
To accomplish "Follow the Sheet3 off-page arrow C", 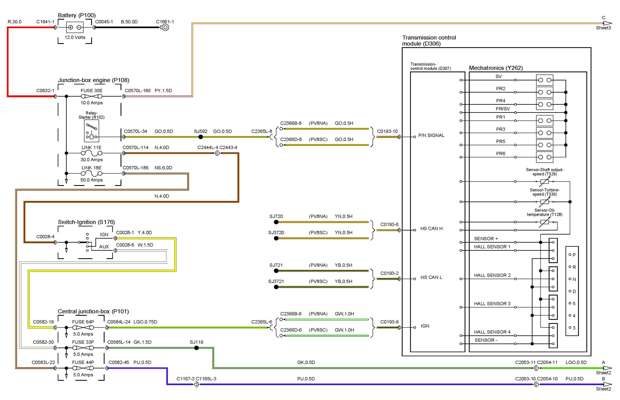I will pos(607,23).
